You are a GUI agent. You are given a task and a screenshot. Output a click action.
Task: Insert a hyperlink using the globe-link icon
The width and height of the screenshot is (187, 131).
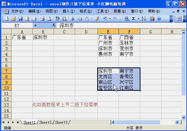pyautogui.click(x=127, y=19)
